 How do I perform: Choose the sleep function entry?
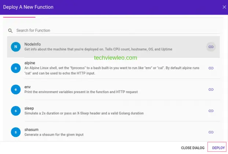coord(110,111)
